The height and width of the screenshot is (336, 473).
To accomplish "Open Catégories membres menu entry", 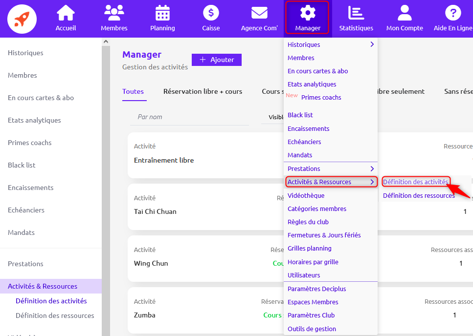I will click(x=317, y=209).
